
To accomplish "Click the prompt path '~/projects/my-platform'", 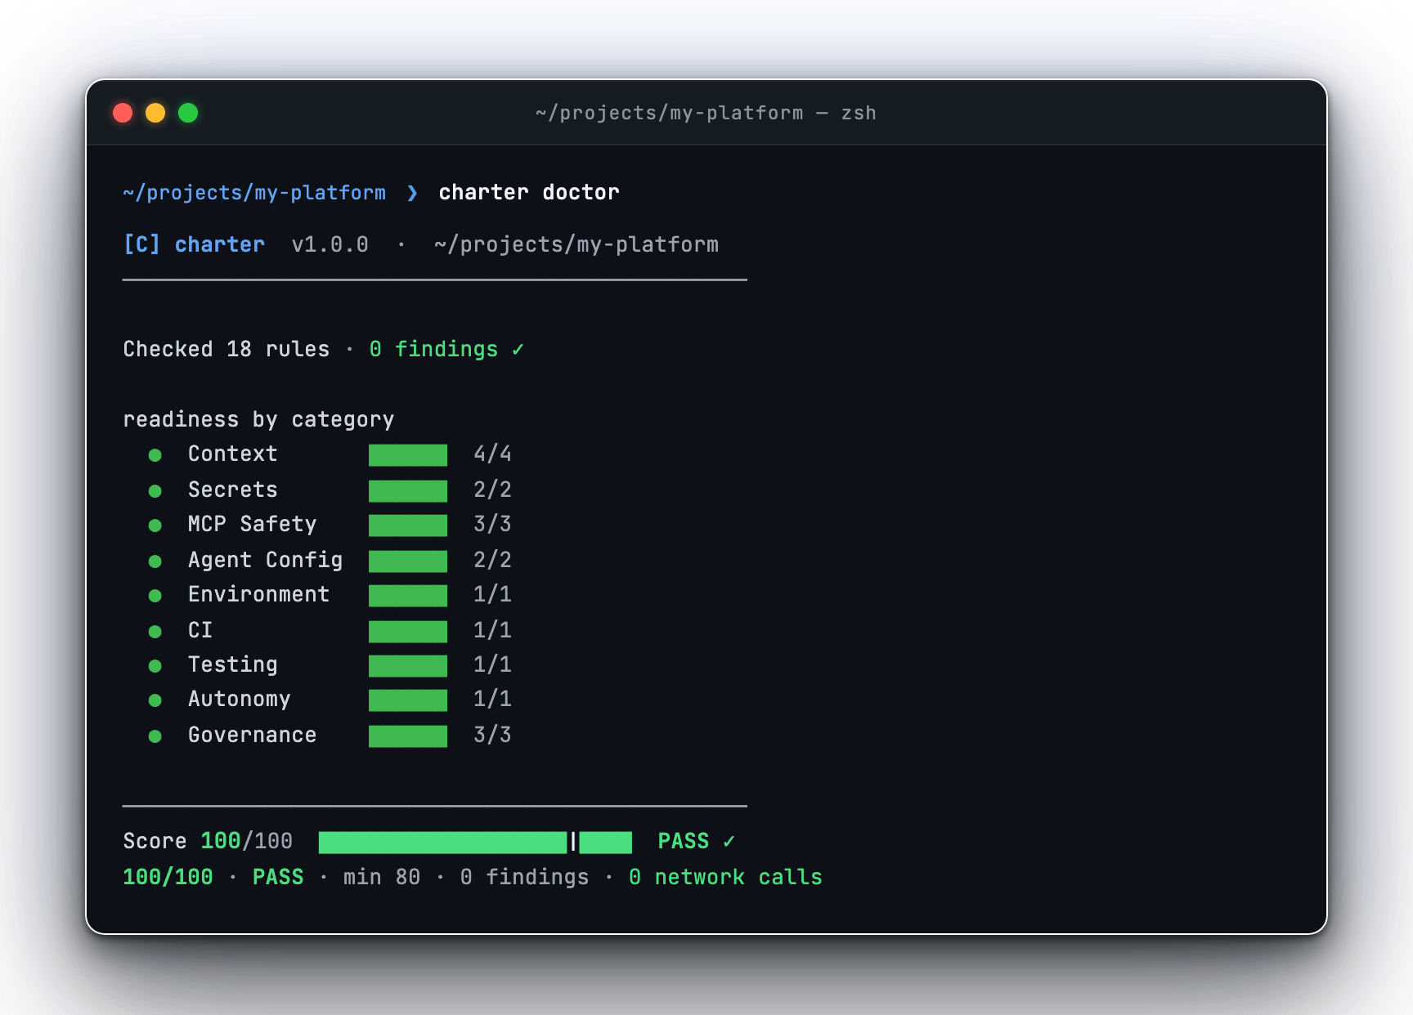I will [254, 193].
